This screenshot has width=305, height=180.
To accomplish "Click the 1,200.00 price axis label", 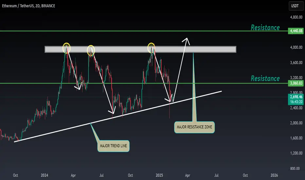I will pos(296,153).
